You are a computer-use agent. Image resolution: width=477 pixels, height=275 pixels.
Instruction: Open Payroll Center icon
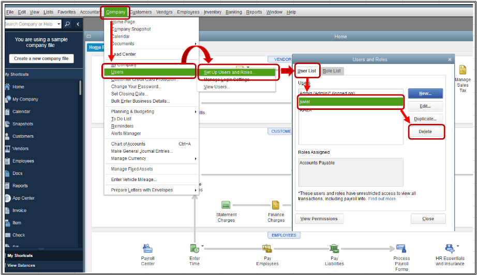tap(147, 249)
